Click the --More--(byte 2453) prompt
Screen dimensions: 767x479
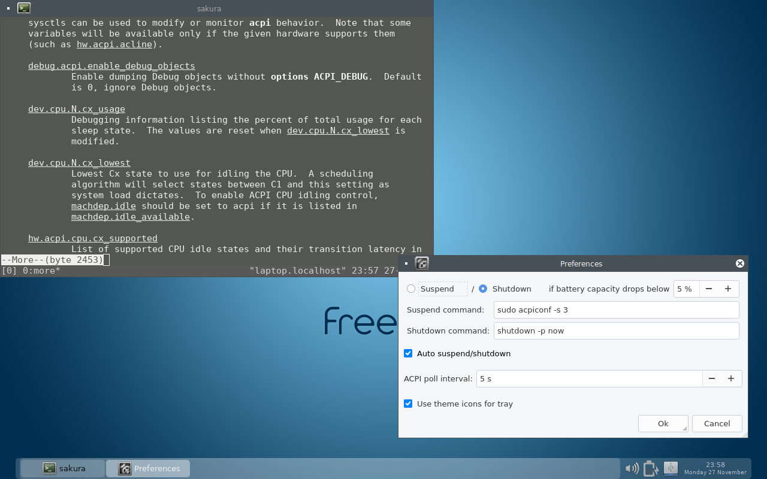click(52, 260)
